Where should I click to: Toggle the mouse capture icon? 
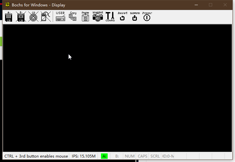[x=46, y=17]
